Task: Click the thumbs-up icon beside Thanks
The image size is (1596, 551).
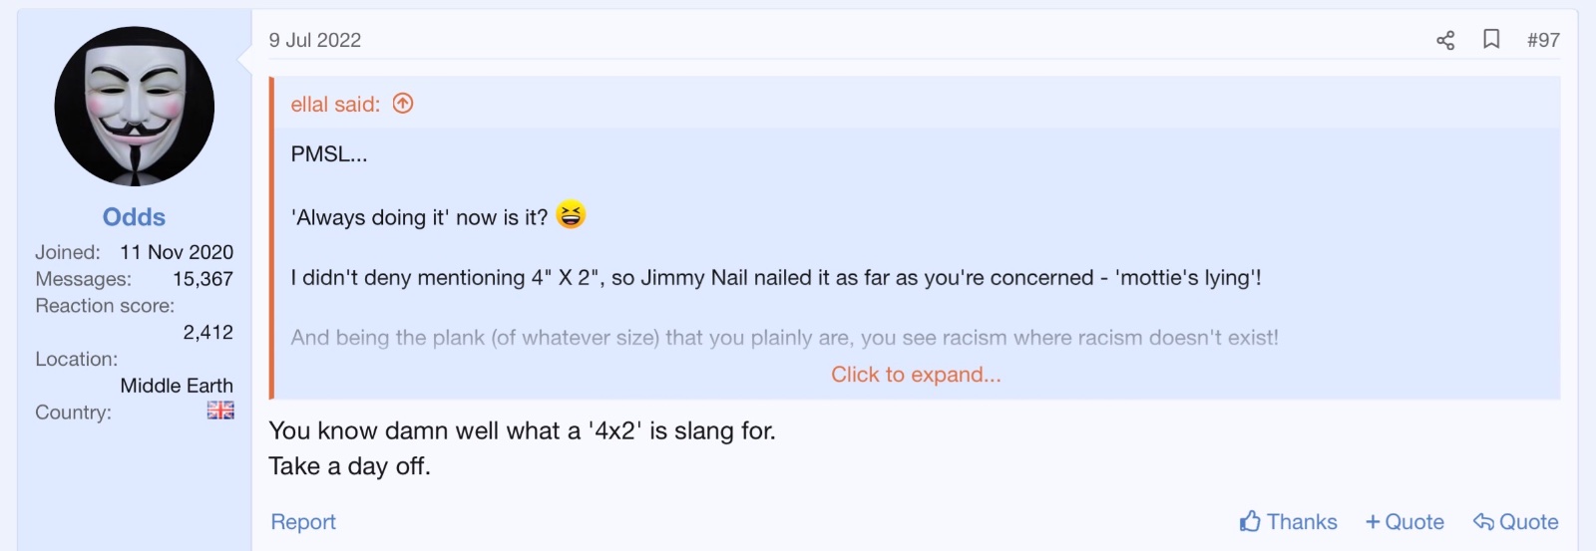Action: (x=1250, y=521)
